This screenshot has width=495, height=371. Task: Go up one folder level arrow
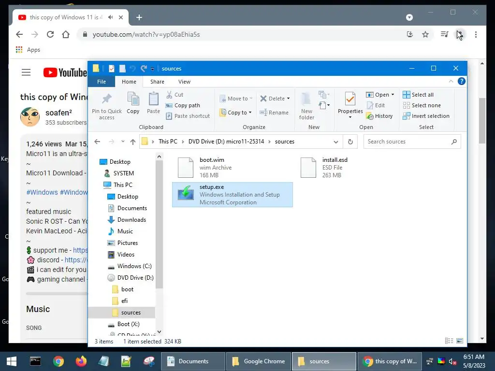coord(133,142)
